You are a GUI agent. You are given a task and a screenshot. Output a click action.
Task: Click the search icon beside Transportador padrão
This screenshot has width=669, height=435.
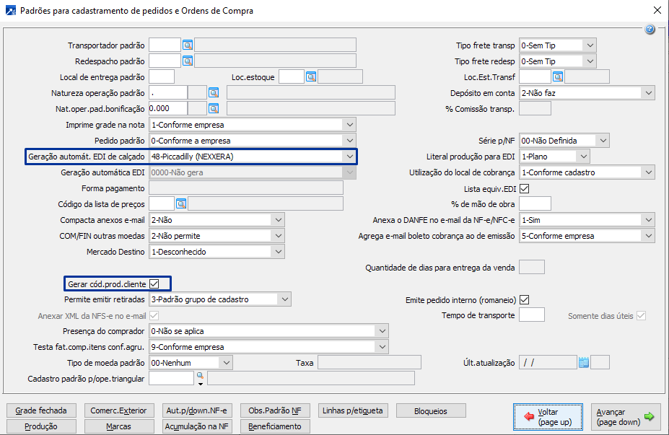188,45
